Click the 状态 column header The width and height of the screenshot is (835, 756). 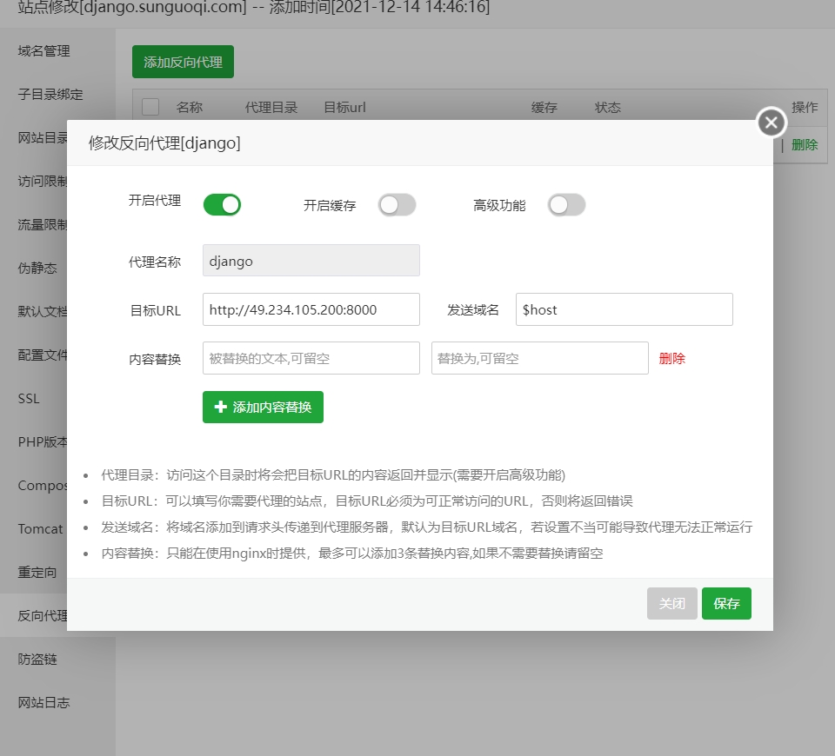608,108
